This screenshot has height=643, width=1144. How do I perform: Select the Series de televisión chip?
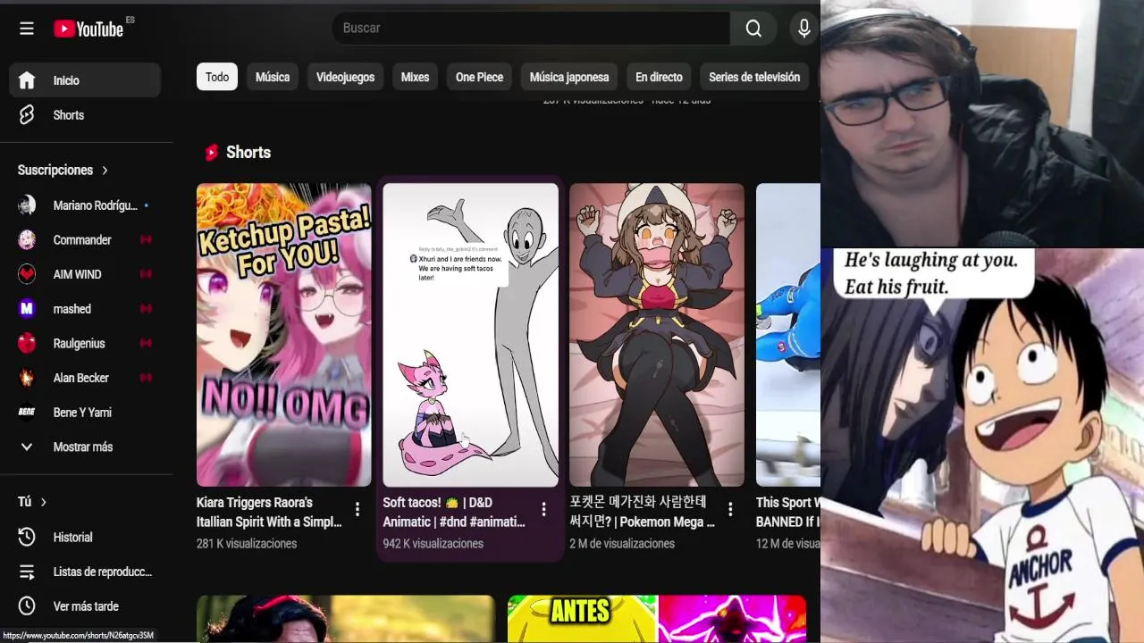754,77
